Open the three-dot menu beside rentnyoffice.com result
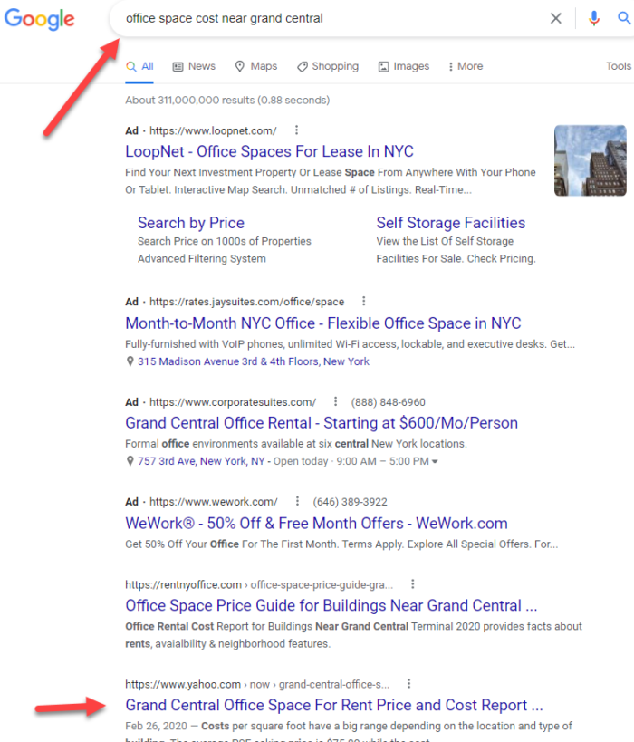The width and height of the screenshot is (634, 742). click(413, 584)
